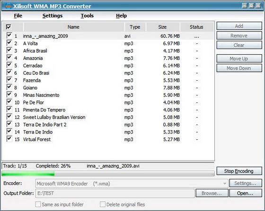
Task: Open the Settings menu
Action: pyautogui.click(x=53, y=16)
